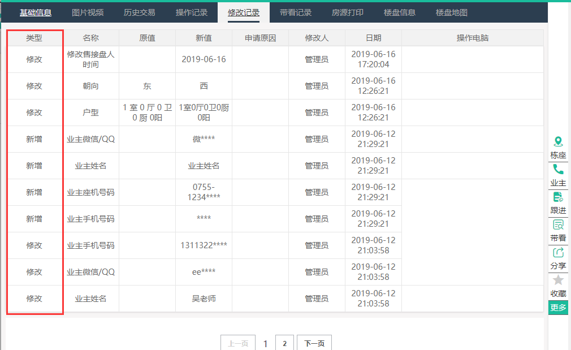The height and width of the screenshot is (350, 571).
Task: Open the 跟进 follow-up document icon
Action: (x=558, y=197)
